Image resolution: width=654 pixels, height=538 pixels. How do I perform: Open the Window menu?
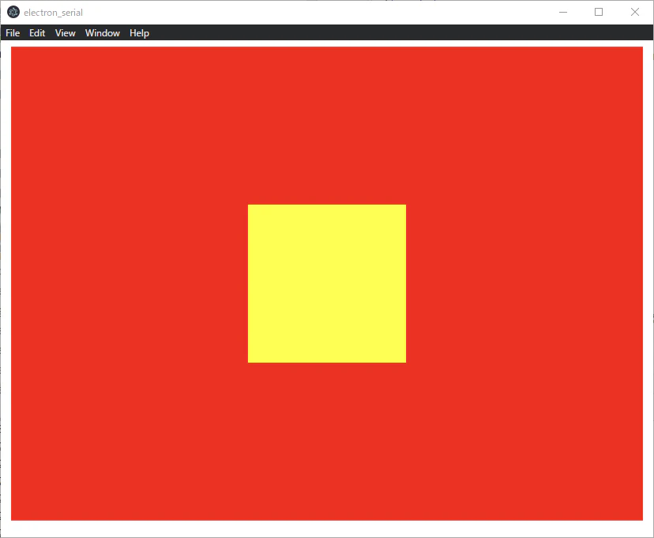pyautogui.click(x=102, y=33)
